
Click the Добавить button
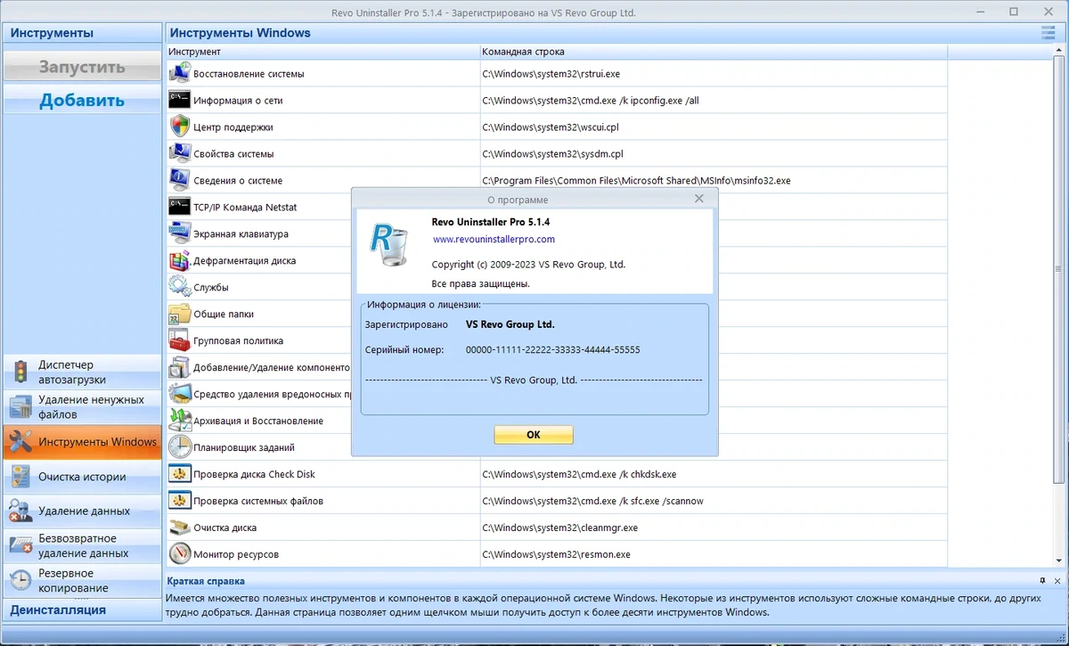pos(82,100)
